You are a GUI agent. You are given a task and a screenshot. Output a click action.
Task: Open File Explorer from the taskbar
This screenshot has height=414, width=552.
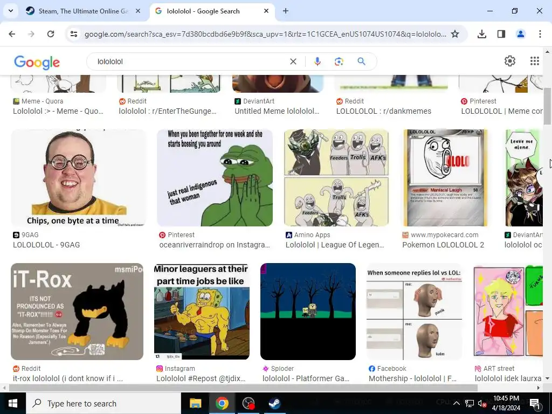pyautogui.click(x=195, y=403)
